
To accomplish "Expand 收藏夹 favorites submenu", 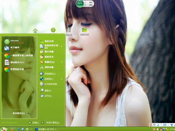I will (51, 62).
